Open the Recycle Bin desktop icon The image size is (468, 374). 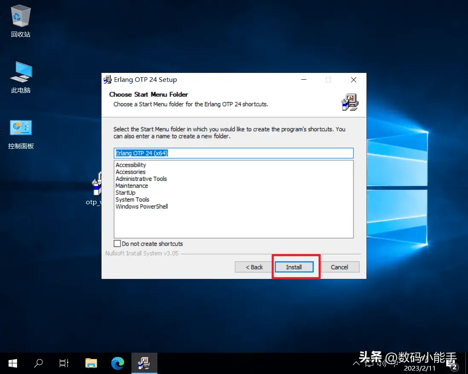[20, 21]
